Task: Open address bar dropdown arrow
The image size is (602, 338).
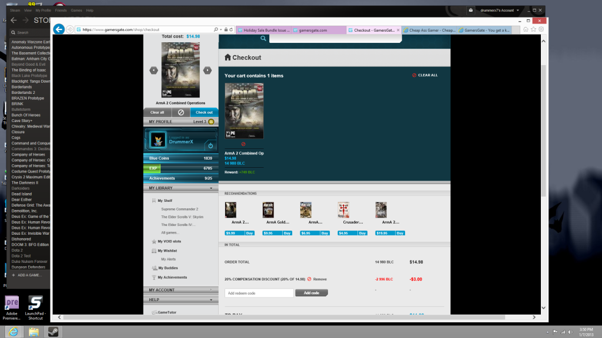Action: [221, 29]
